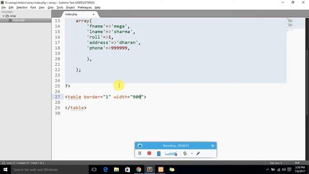Open Google Chrome from taskbar

click(139, 170)
